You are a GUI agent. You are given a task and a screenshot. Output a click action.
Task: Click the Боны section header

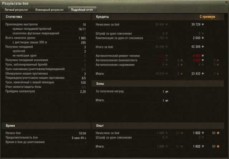pos(100,84)
